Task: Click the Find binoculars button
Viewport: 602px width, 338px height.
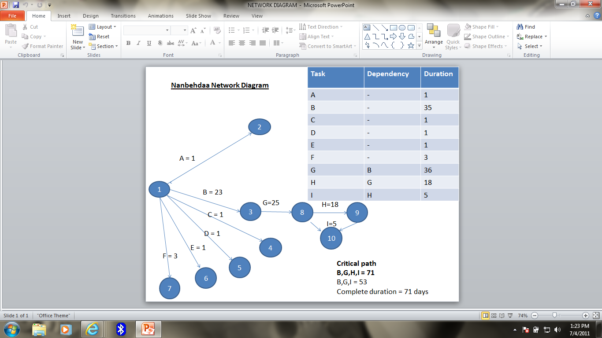Action: coord(526,27)
